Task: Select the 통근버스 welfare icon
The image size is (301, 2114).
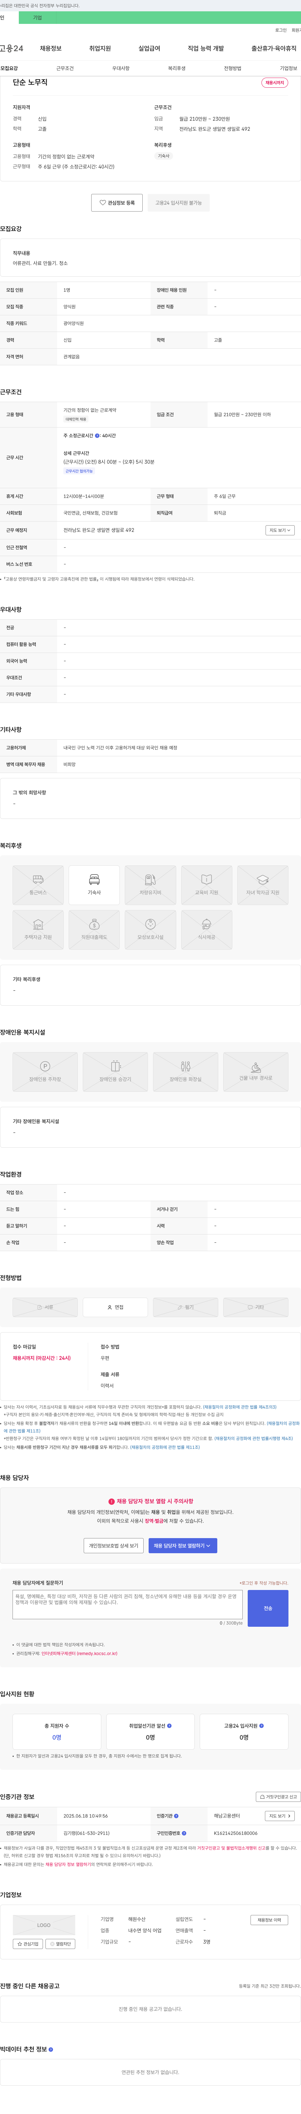Action: [38, 886]
